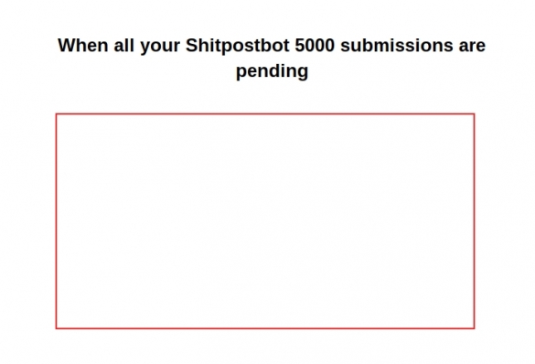Click the letter "S" in "Shitpostbot"
535x364 pixels.
click(x=191, y=46)
